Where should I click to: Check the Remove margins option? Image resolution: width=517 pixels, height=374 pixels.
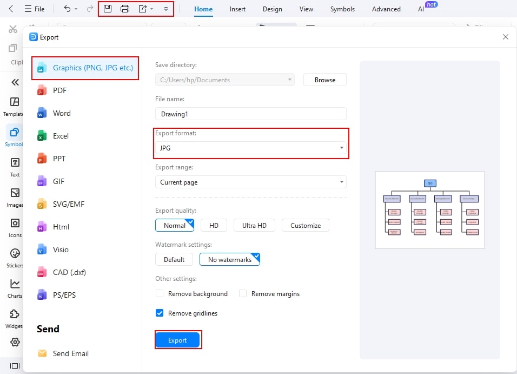point(243,293)
